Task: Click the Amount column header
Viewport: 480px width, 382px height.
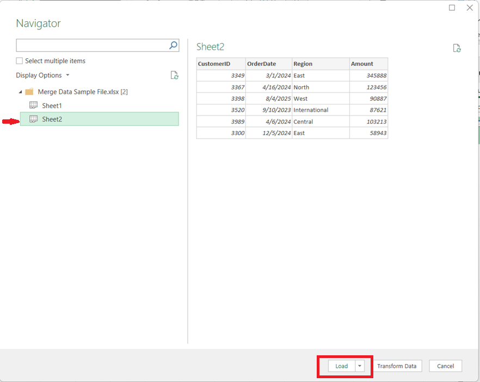Action: click(x=368, y=64)
